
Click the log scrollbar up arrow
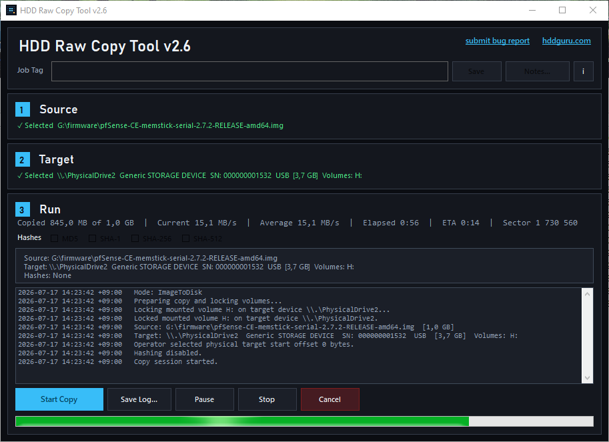tap(587, 294)
